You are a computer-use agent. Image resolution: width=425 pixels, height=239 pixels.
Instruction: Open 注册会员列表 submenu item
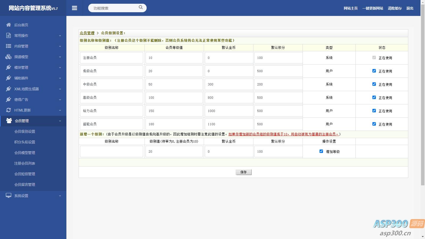coord(25,163)
